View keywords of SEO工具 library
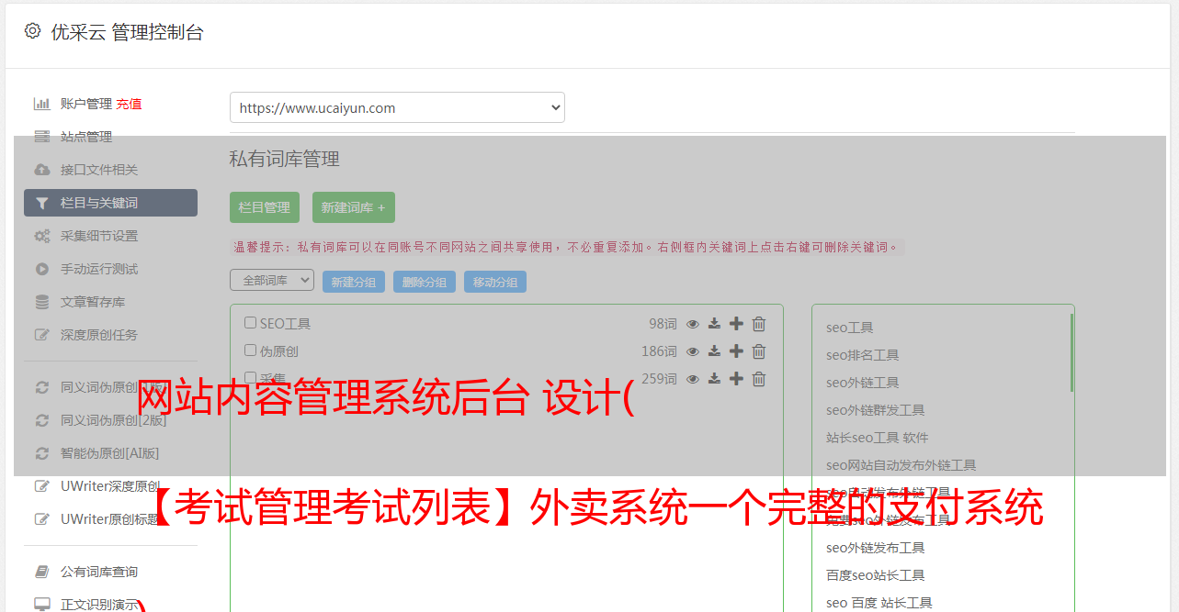 [693, 324]
